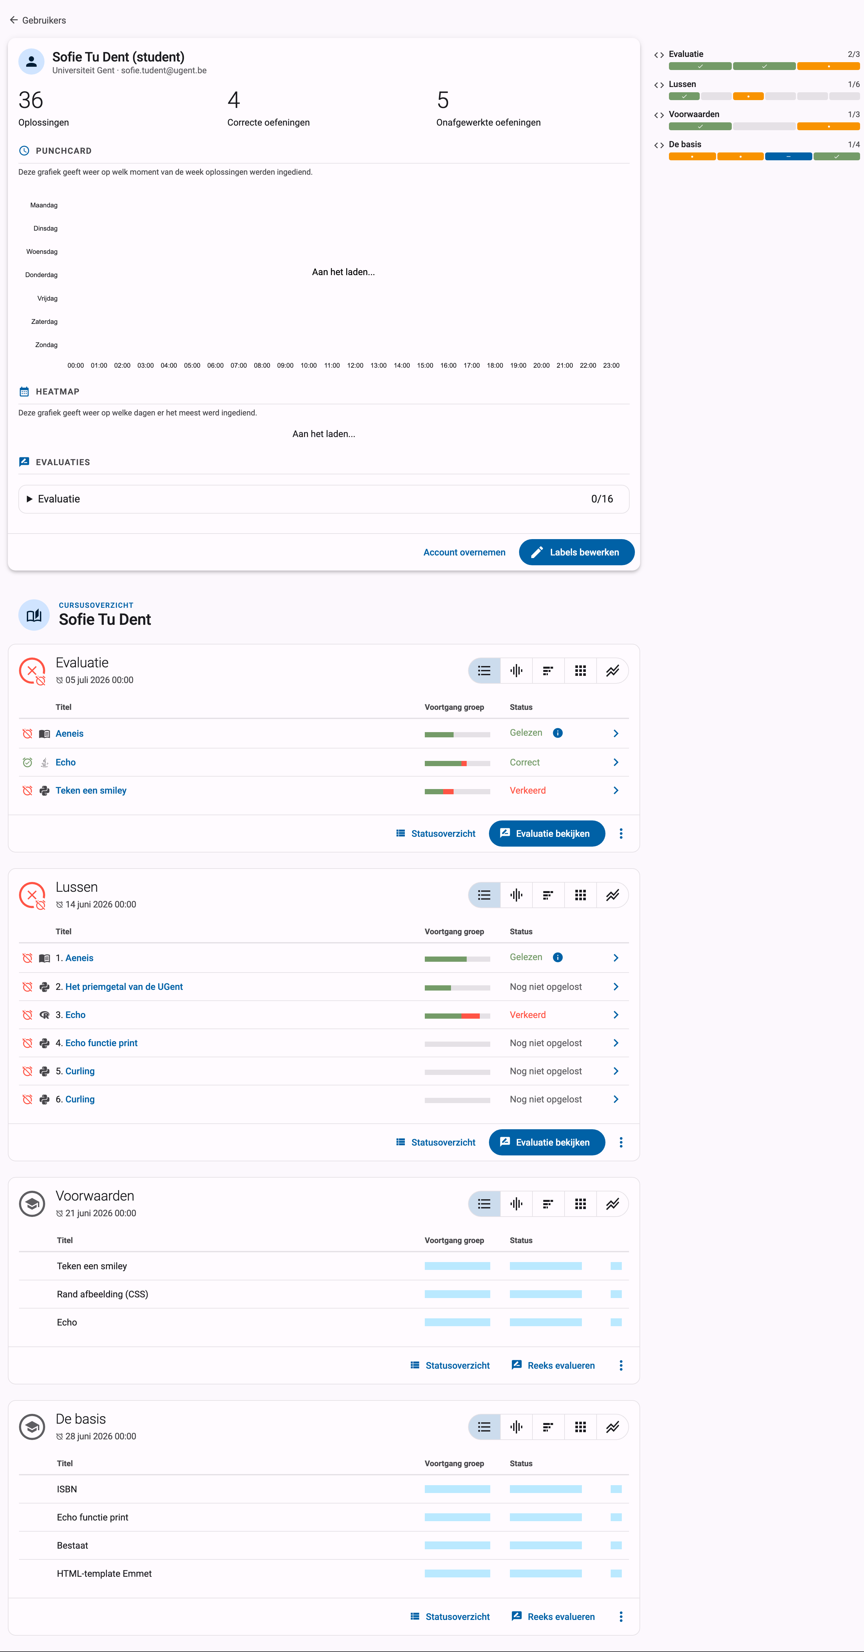Select the list view toggle in the Evaluatie series card
Screen dimensions: 864x1652
[x=484, y=671]
